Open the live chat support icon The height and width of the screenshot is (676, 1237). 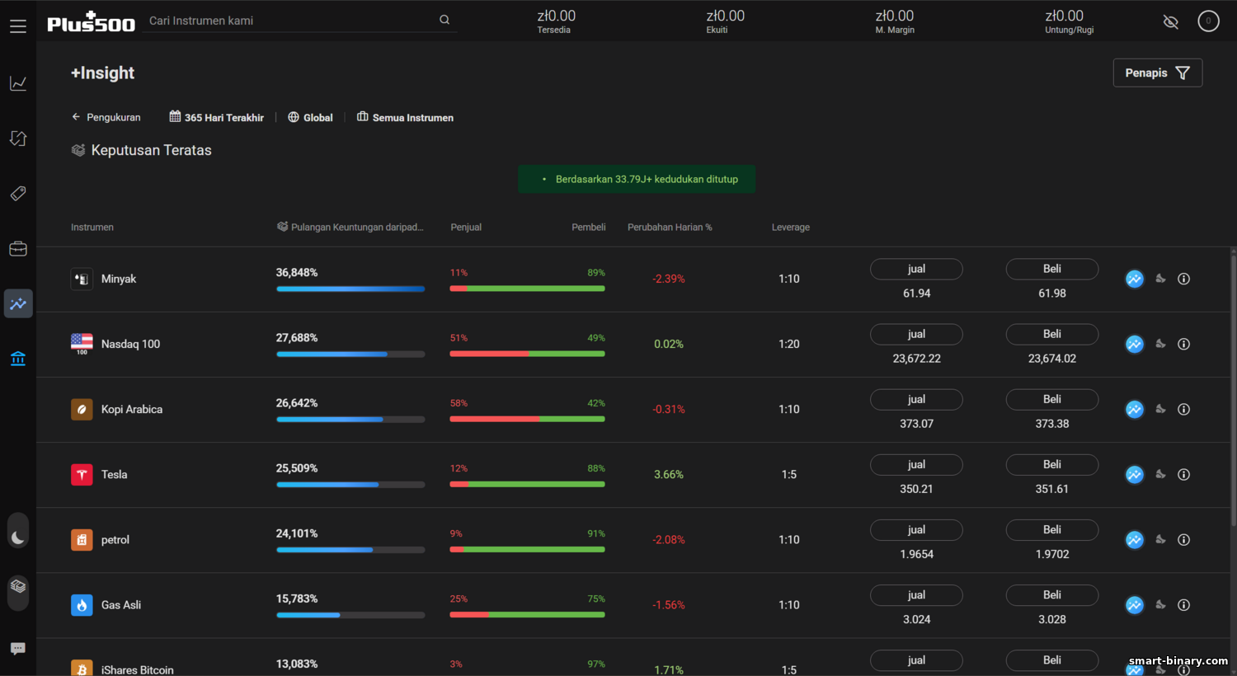pyautogui.click(x=18, y=649)
